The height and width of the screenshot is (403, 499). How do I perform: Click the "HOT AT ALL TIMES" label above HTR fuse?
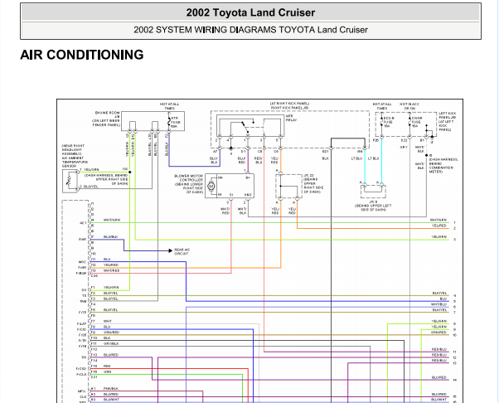point(169,106)
